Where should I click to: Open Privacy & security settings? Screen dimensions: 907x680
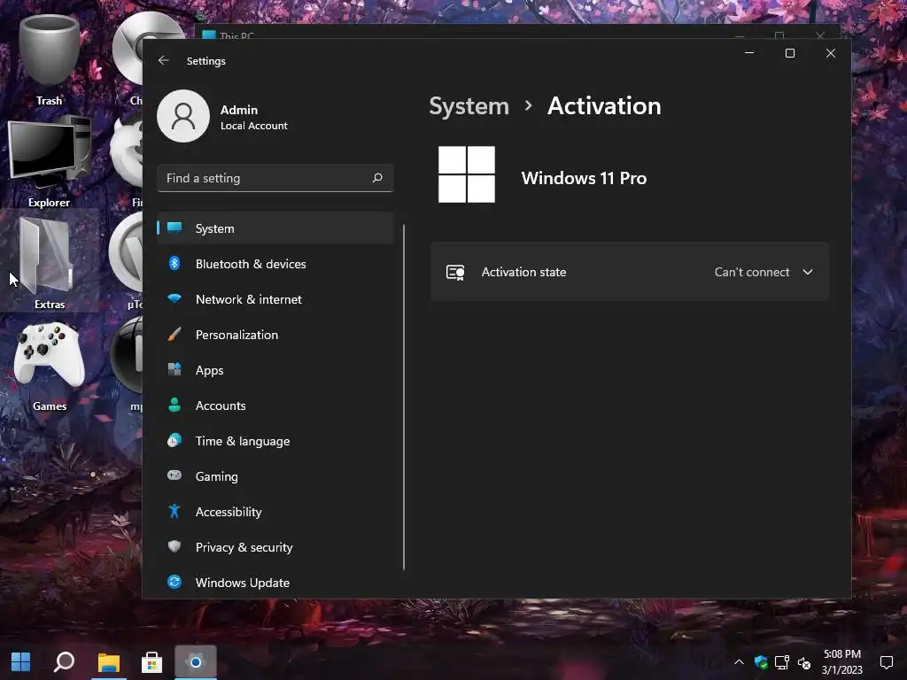coord(275,547)
